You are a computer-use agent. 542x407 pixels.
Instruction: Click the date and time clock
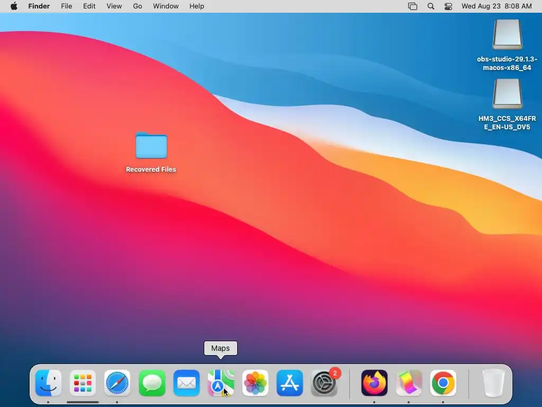(x=496, y=6)
